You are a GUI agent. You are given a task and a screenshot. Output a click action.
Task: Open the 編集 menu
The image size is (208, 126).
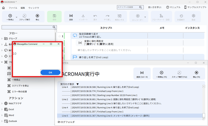point(23,8)
